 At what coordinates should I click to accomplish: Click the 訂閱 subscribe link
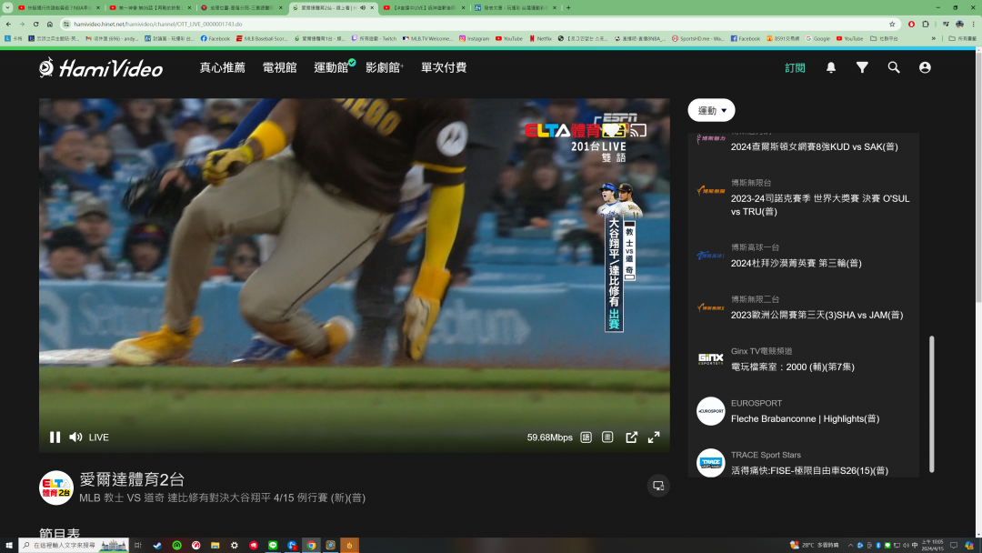[795, 67]
